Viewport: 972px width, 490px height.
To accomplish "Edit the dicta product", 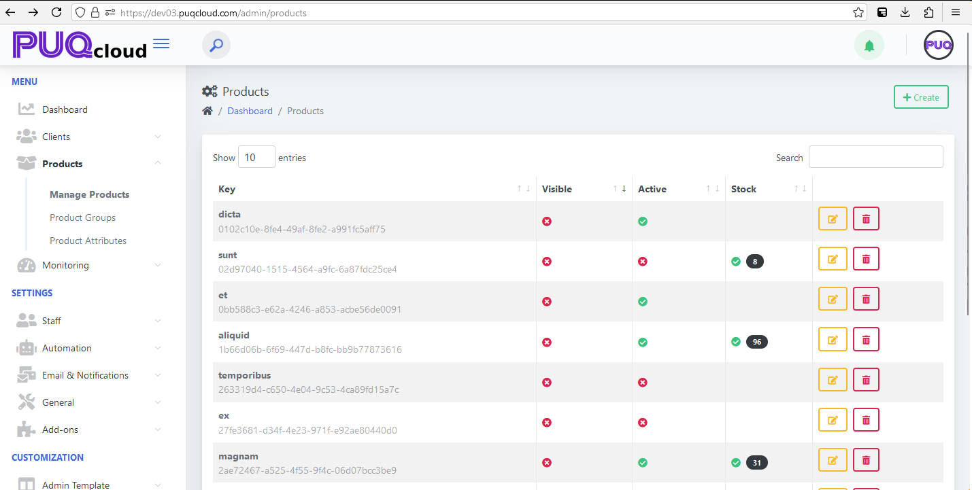I will point(833,219).
